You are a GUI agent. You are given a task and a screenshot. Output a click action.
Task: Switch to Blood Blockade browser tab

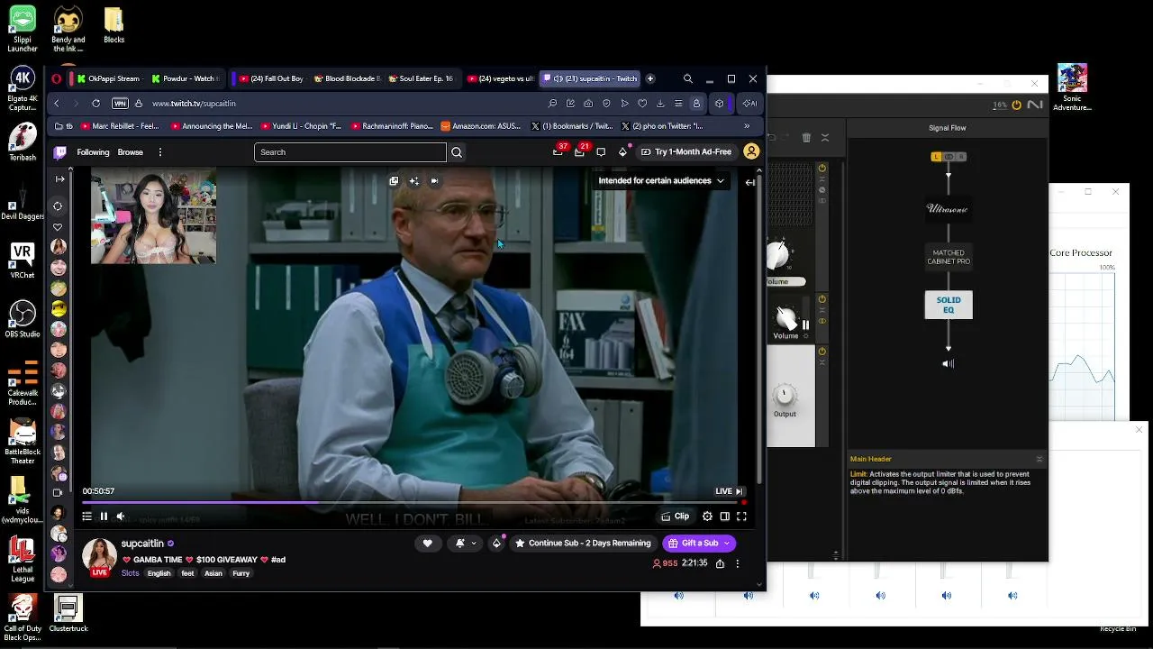347,78
